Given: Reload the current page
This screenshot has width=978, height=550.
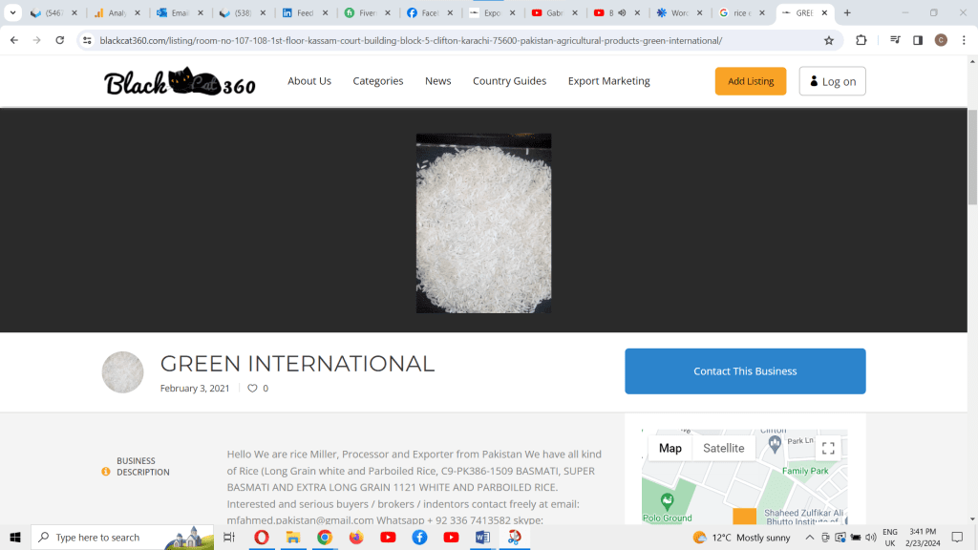Looking at the screenshot, I should [x=60, y=40].
